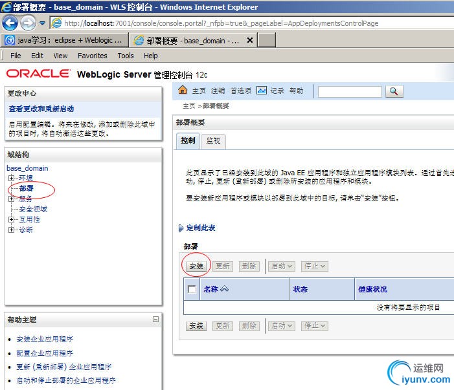The image size is (454, 390).
Task: Expand the 环境 tree node
Action: coord(11,178)
